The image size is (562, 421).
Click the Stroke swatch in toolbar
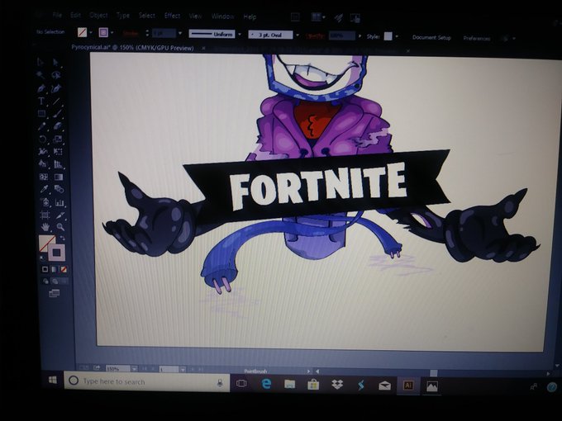[x=56, y=253]
